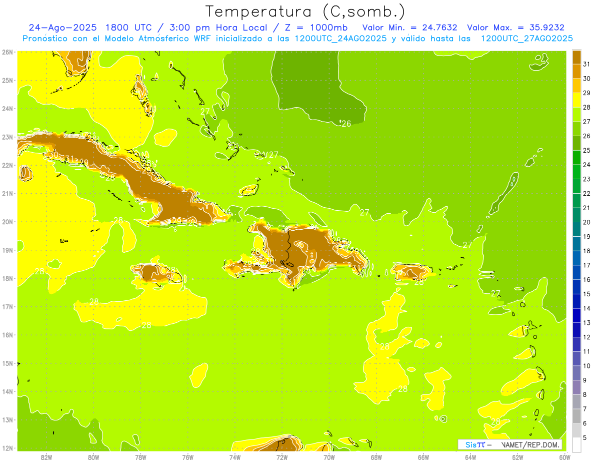
Task: Click the 76W longitude axis label
Action: click(x=187, y=457)
